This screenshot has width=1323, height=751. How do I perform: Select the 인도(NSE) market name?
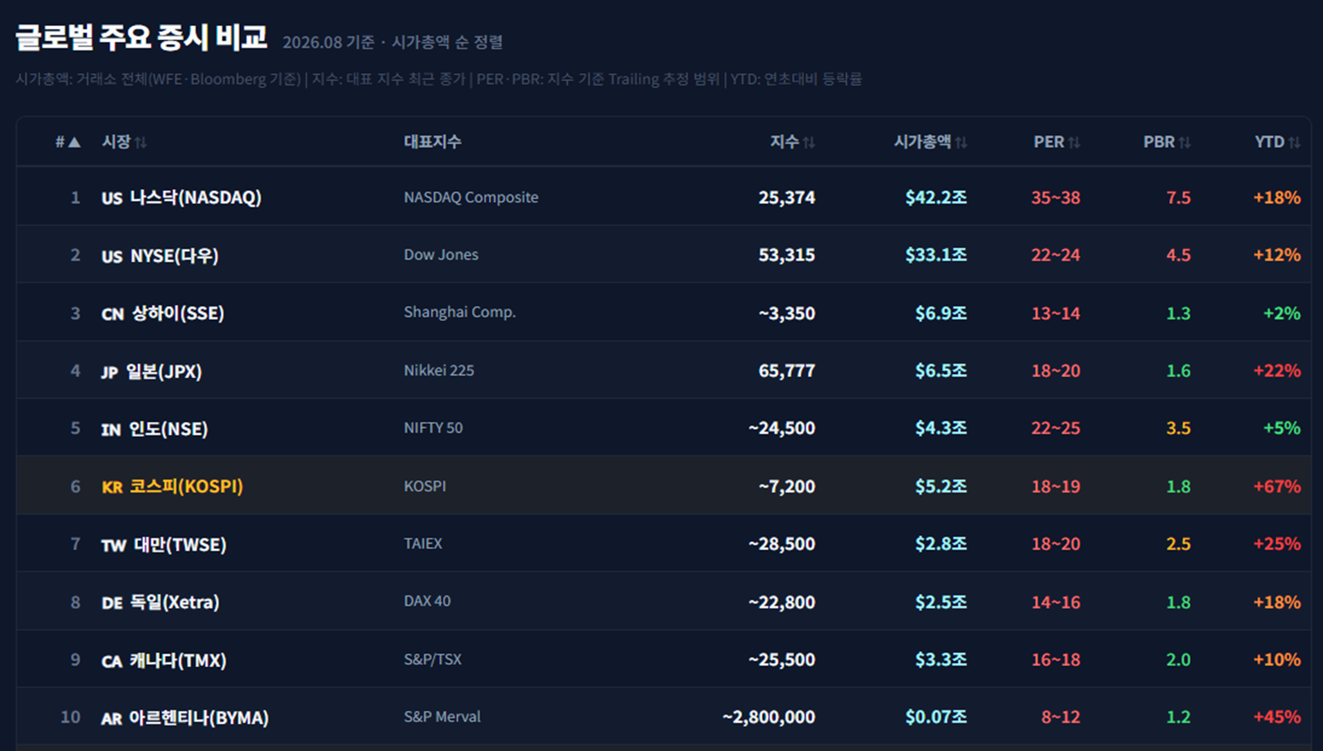click(x=168, y=429)
